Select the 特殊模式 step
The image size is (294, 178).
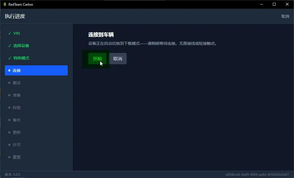click(36, 58)
